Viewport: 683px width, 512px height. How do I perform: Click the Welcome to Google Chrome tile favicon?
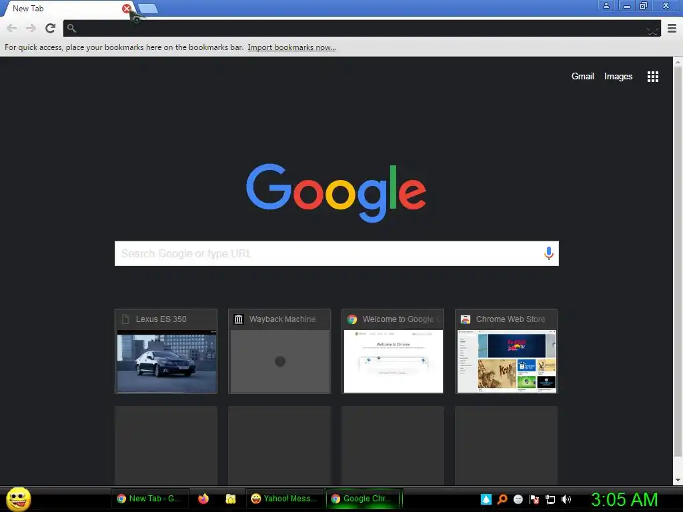(x=352, y=319)
